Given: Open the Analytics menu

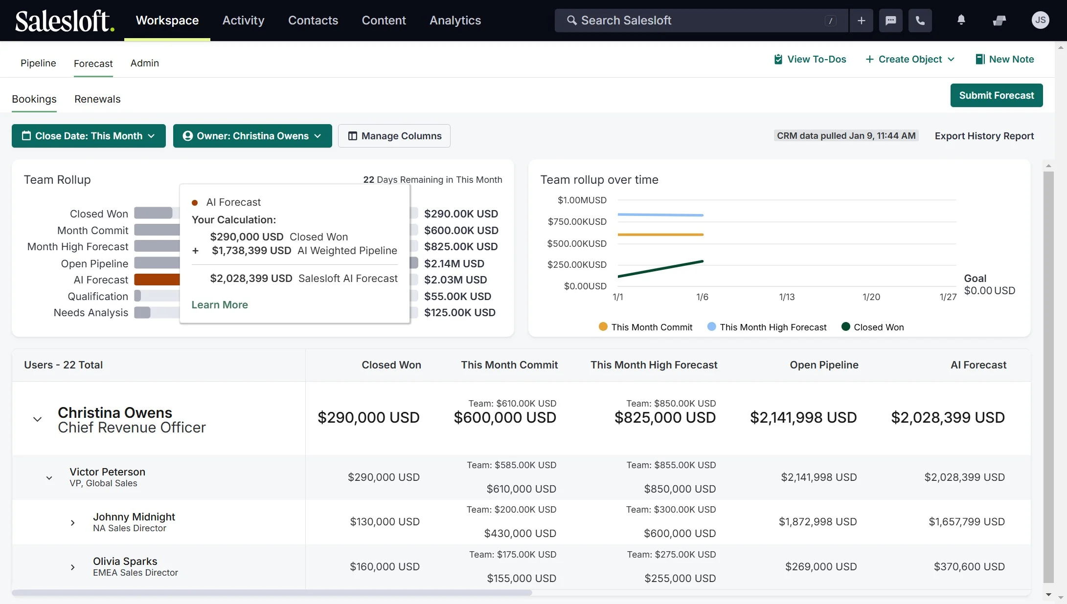Looking at the screenshot, I should tap(455, 20).
